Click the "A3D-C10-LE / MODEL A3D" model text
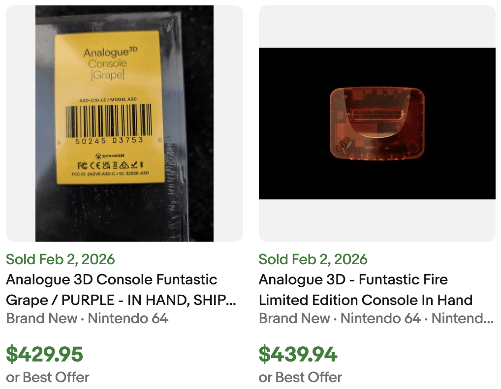The image size is (501, 389). 108,100
